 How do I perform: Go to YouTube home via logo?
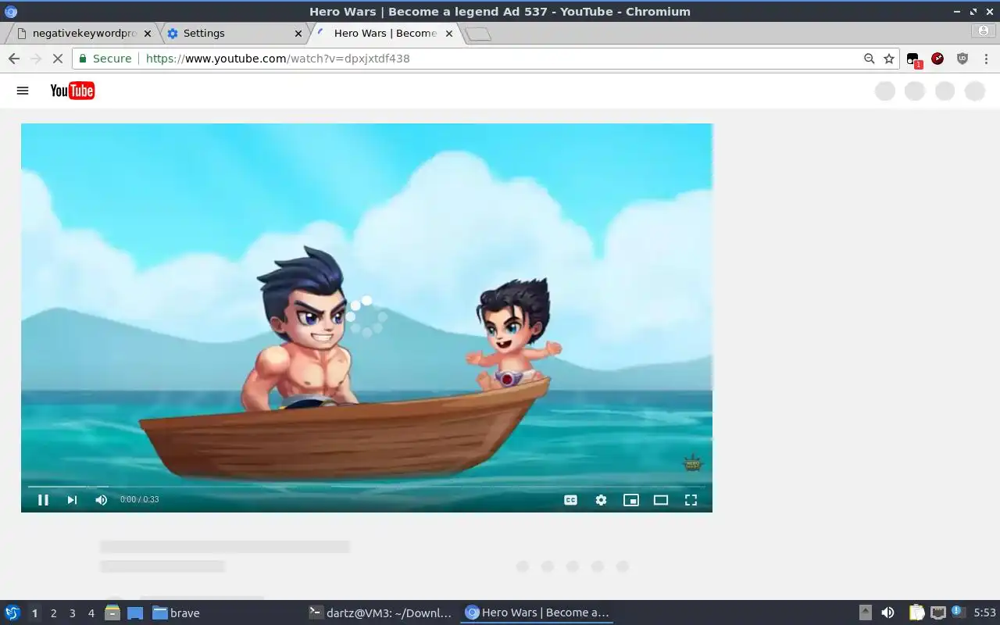pyautogui.click(x=73, y=91)
